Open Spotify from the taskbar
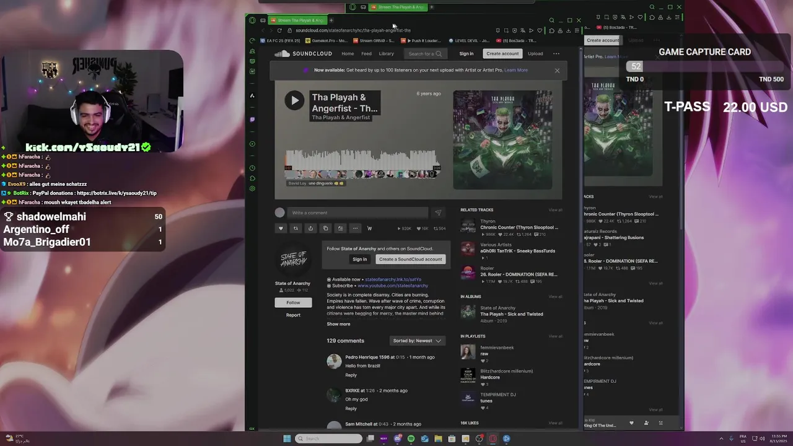 point(411,439)
